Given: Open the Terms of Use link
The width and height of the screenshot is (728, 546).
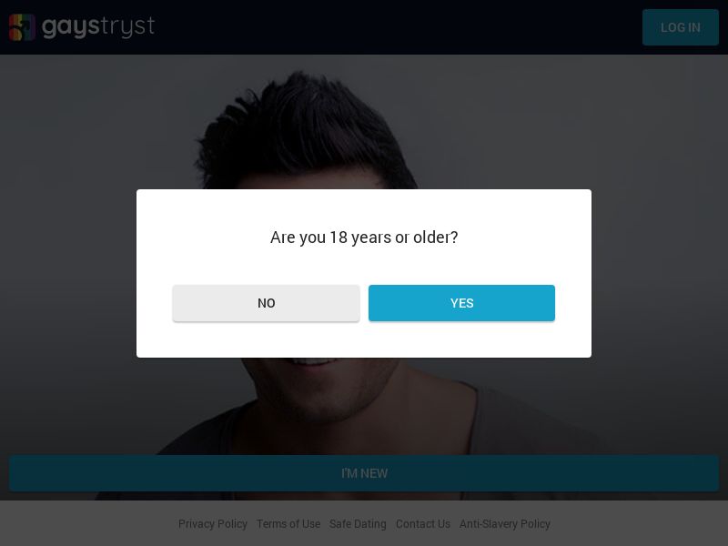Looking at the screenshot, I should click(x=288, y=524).
